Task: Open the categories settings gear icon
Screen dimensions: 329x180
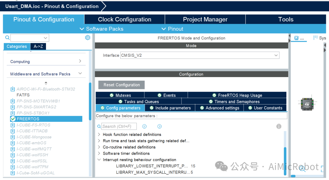Action: pos(87,37)
